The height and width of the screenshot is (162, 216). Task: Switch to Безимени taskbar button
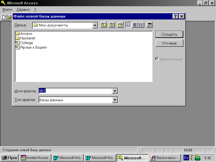pyautogui.click(x=165, y=158)
